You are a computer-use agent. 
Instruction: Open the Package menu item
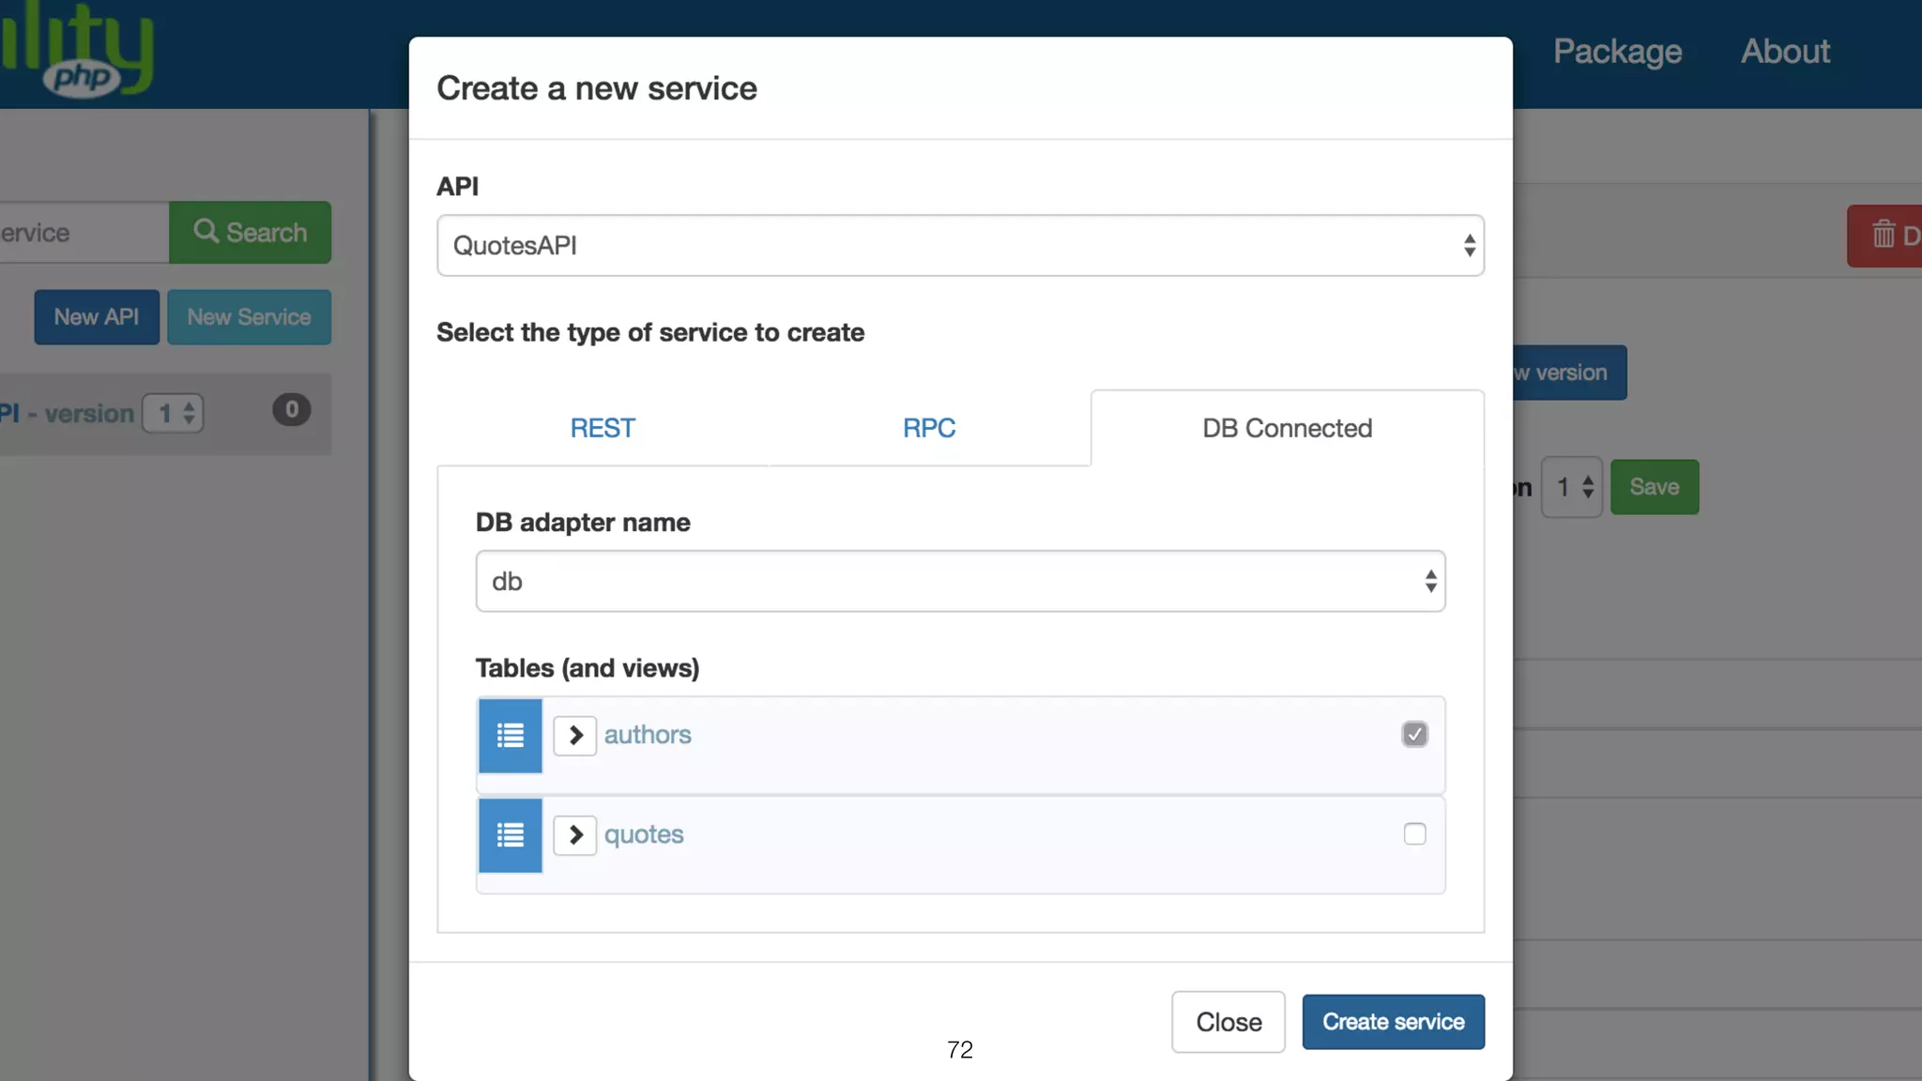click(1617, 52)
